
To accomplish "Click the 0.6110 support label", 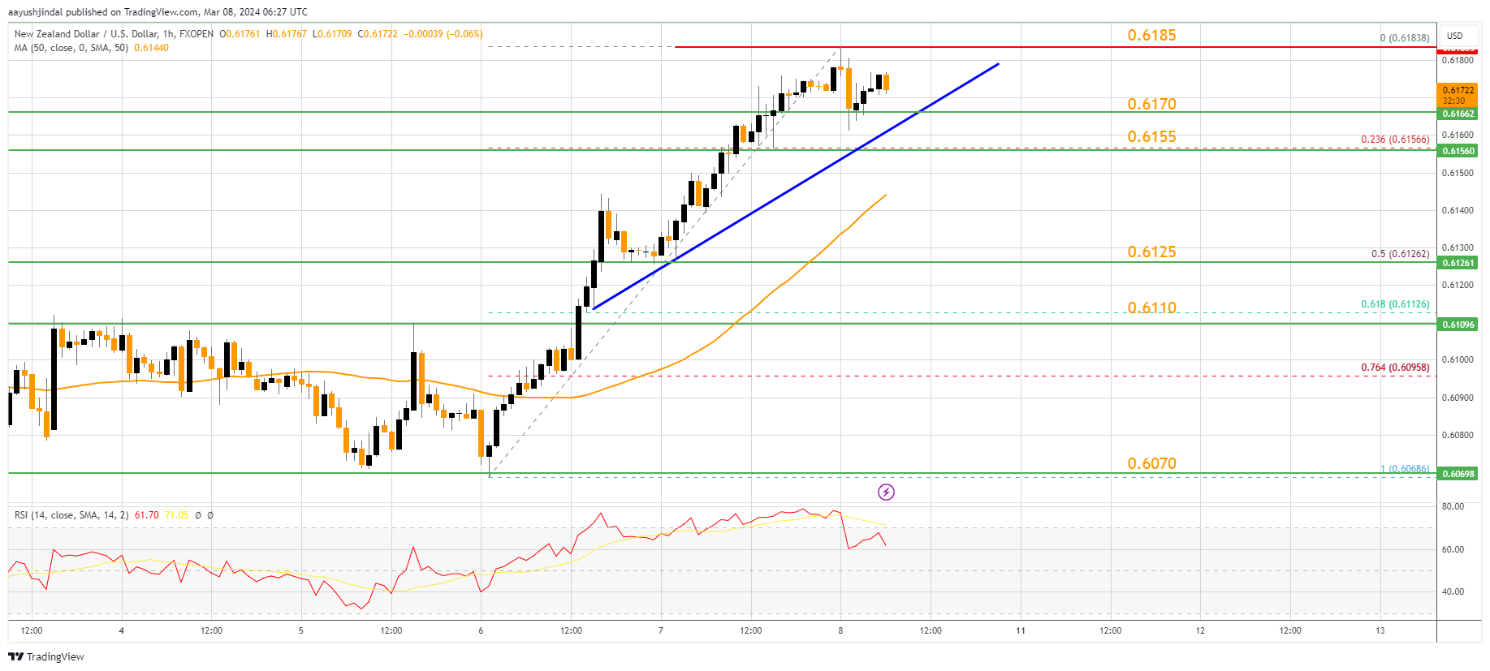I will point(1151,308).
